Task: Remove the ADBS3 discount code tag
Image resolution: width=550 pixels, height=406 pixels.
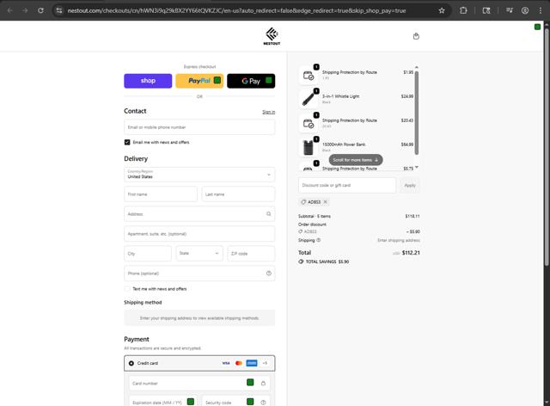Action: [326, 202]
